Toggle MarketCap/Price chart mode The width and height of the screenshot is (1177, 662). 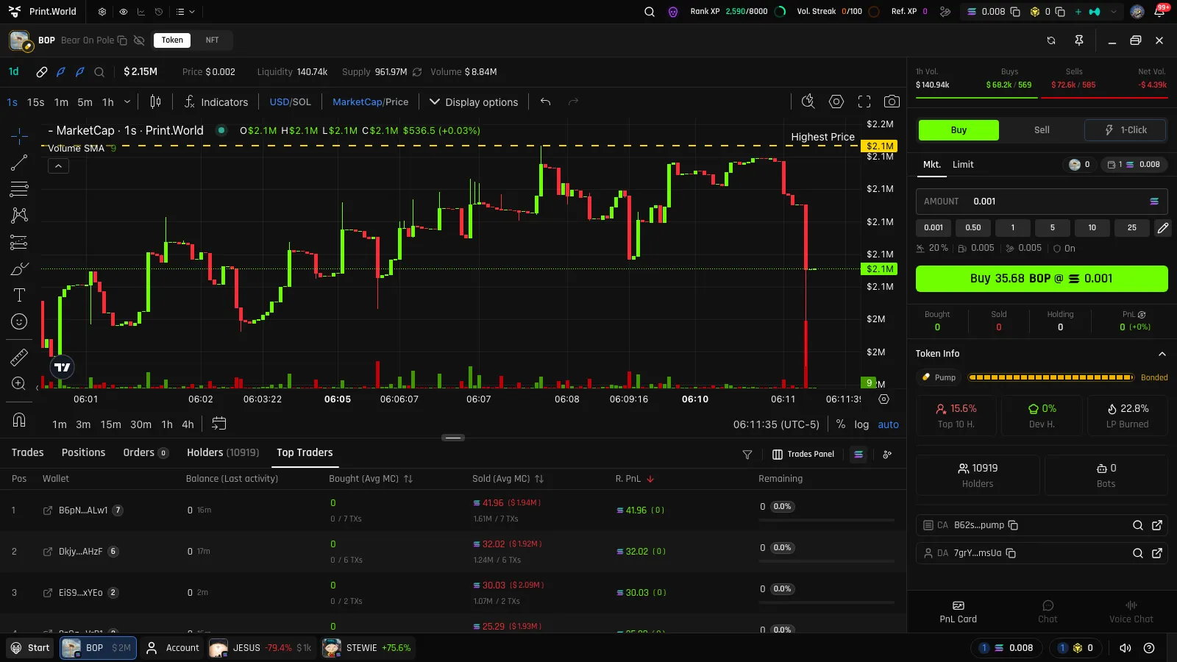(370, 102)
